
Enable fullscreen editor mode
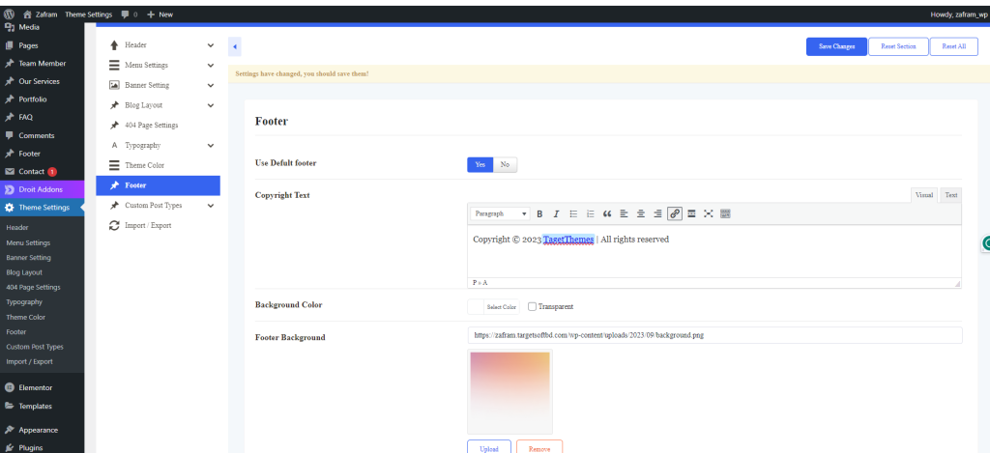pos(709,213)
